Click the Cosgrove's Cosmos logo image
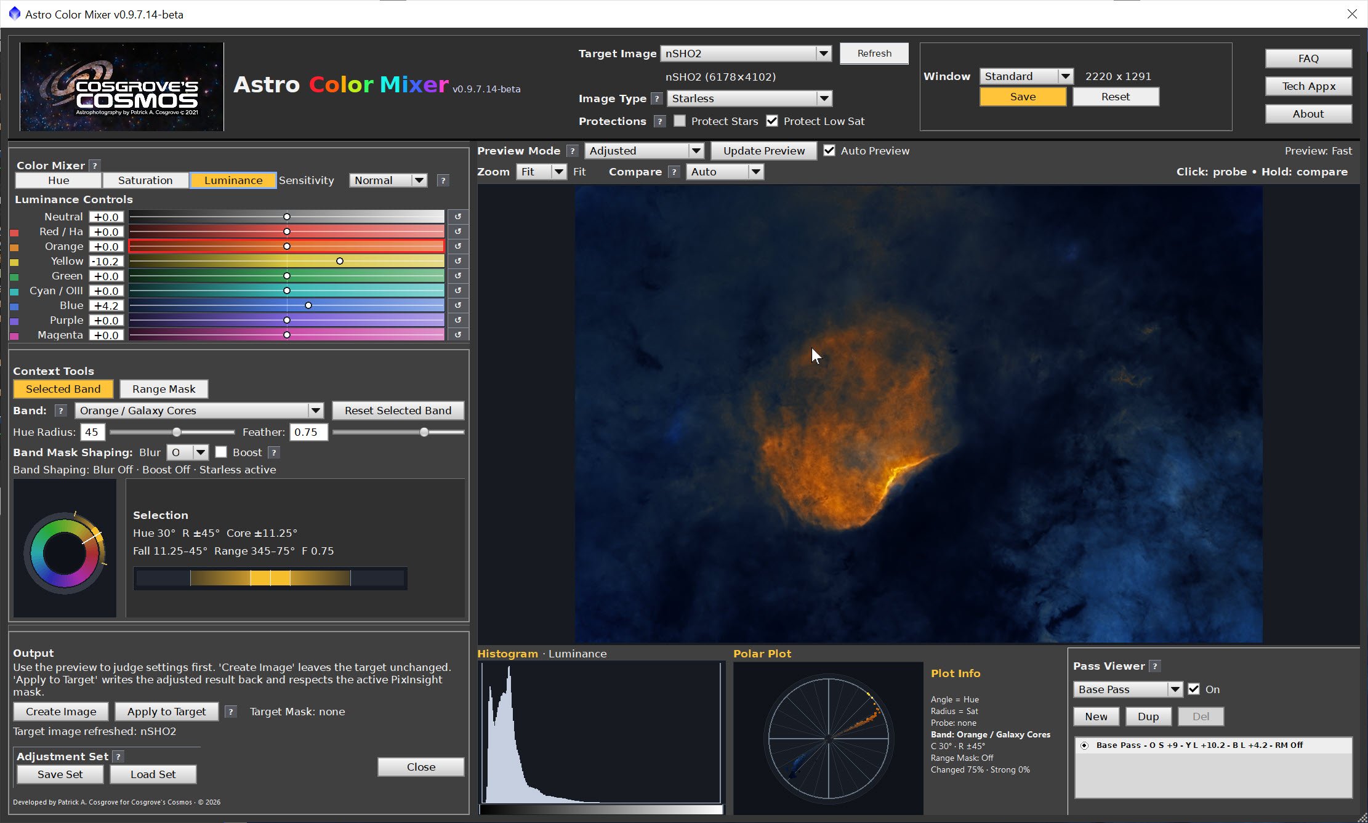This screenshot has height=823, width=1368. (122, 86)
